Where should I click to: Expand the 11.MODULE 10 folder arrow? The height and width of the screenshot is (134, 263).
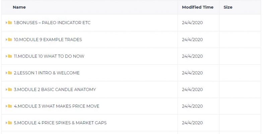click(x=6, y=56)
